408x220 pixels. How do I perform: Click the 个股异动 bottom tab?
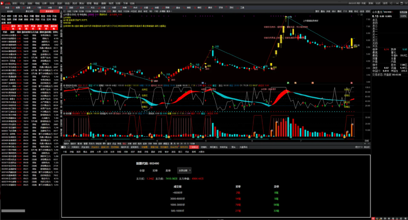(194, 147)
